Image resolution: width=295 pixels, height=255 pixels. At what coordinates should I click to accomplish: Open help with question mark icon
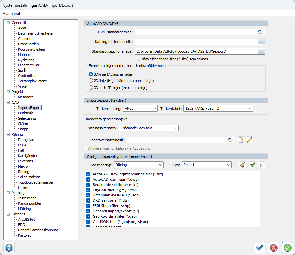(9, 247)
